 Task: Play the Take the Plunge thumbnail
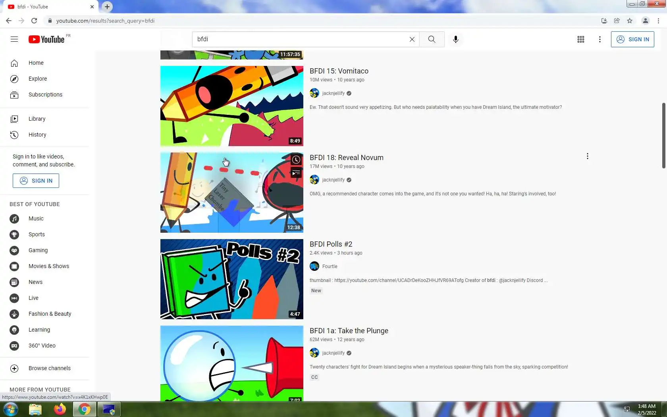pos(232,363)
